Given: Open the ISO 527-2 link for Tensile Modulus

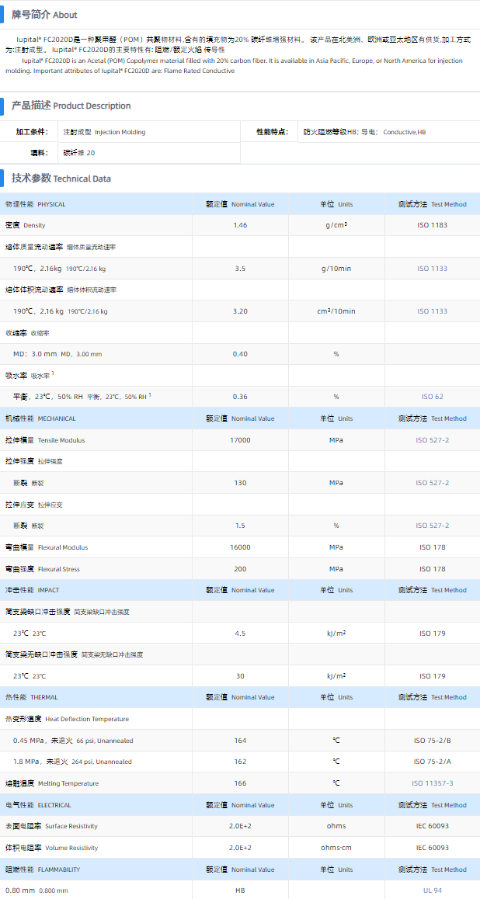Looking at the screenshot, I should point(433,440).
